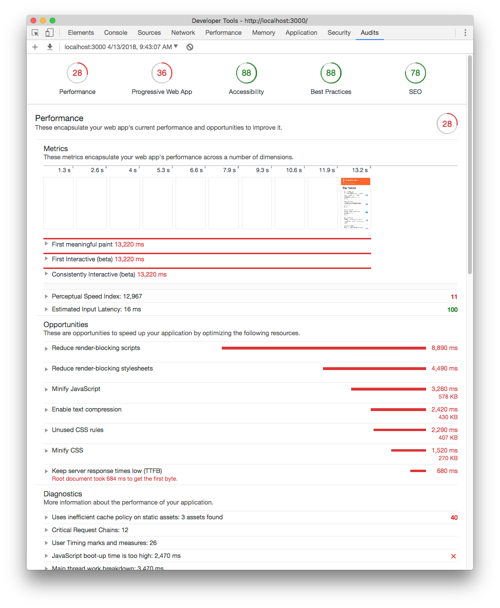
Task: Click the final filmstrip thumbnail at 13.2 s
Action: tap(355, 203)
